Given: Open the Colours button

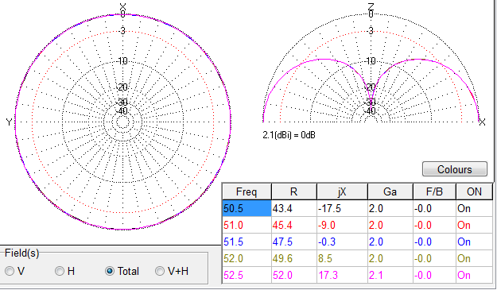Looking at the screenshot, I should click(x=455, y=169).
